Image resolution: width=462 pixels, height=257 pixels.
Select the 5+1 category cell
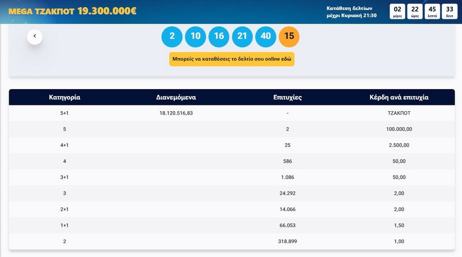64,113
